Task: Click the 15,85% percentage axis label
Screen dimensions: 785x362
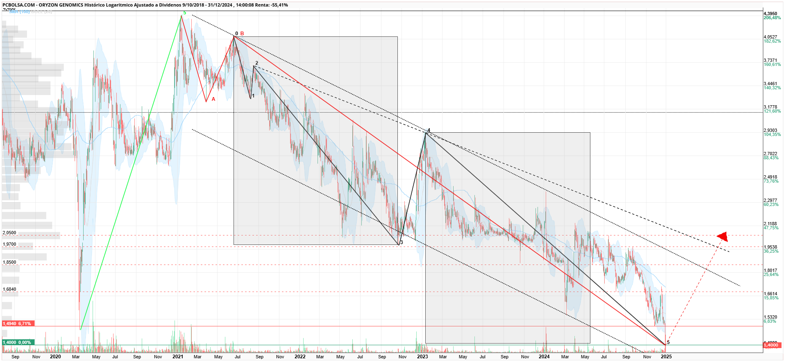Action: coord(771,298)
